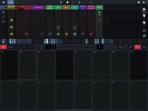Tap the C4 pad
The image size is (148, 111).
tap(139, 95)
